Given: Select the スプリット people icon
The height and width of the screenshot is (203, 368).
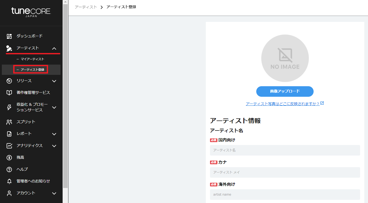Looking at the screenshot, I should tap(9, 122).
